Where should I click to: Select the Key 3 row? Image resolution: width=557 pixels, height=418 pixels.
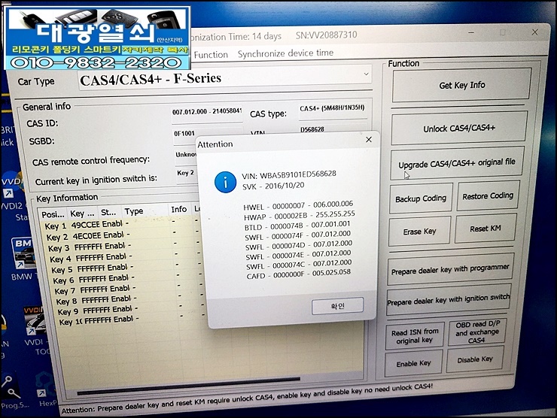(123, 247)
